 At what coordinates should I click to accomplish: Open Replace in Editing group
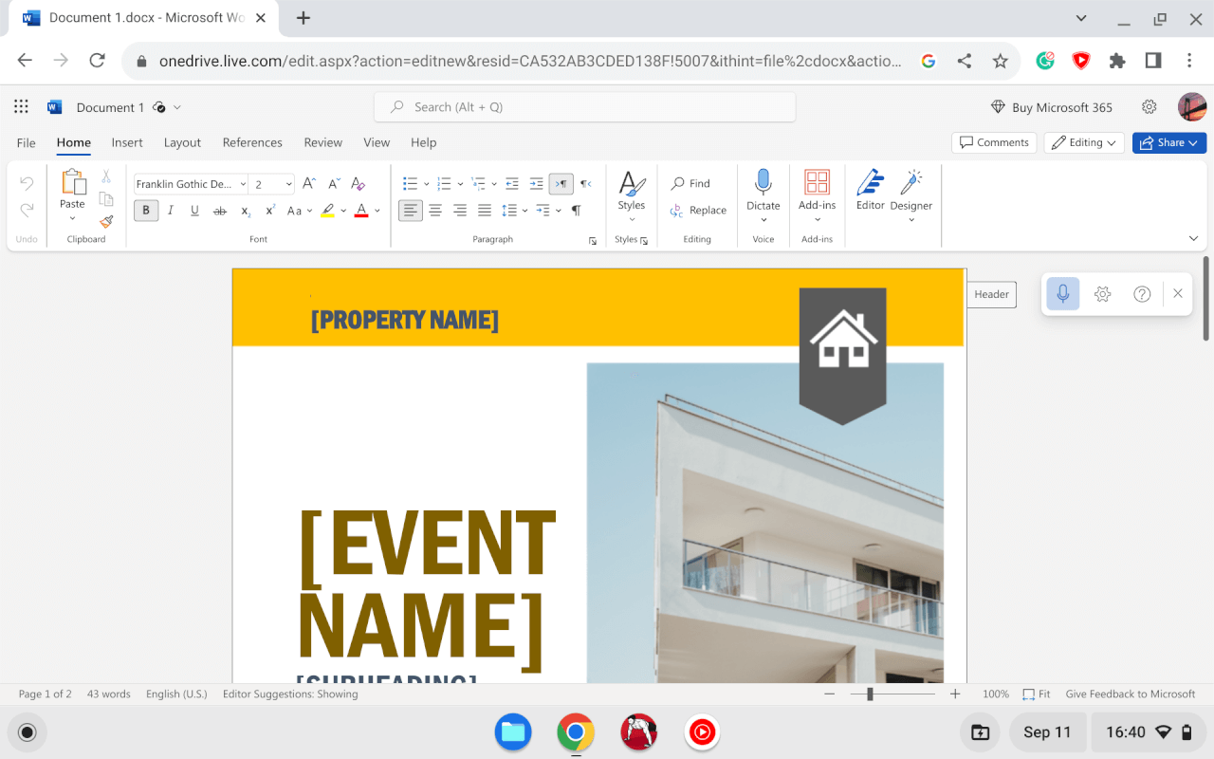(x=698, y=211)
